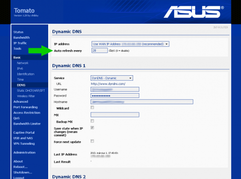Open the Network settings subpage
Screen dimensions: 241x179
(x=23, y=63)
